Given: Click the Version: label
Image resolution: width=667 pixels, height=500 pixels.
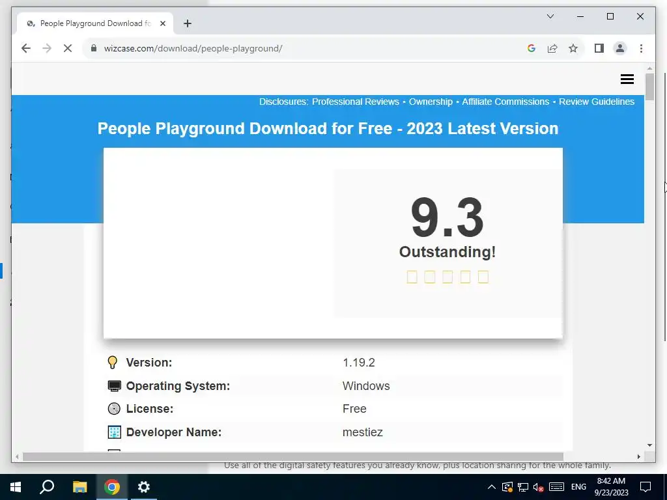Looking at the screenshot, I should point(149,363).
